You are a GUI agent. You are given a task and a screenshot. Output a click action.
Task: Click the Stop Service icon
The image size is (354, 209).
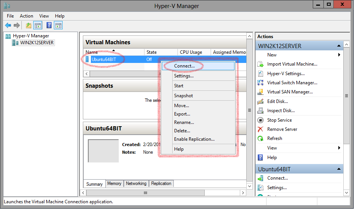260,120
